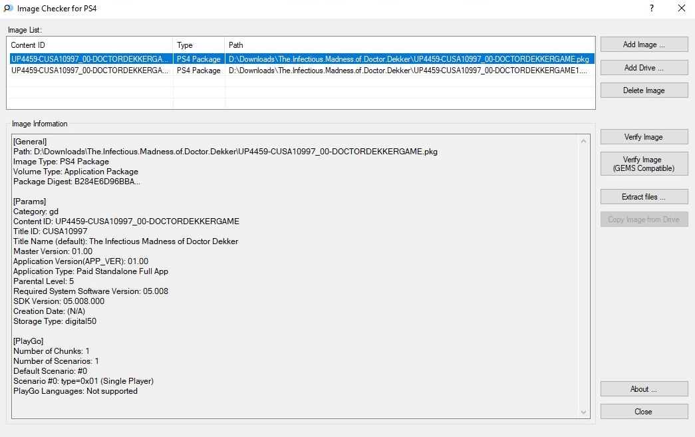695x437 pixels.
Task: Click the Content ID cell of the second list row
Action: [x=90, y=71]
